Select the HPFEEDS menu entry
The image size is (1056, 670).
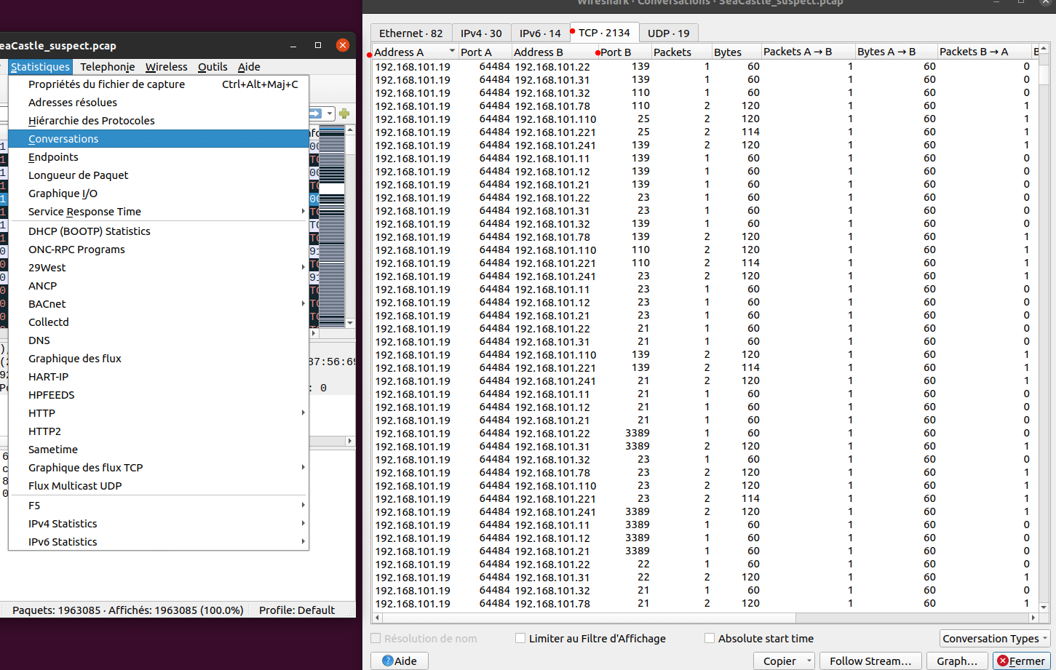159,395
